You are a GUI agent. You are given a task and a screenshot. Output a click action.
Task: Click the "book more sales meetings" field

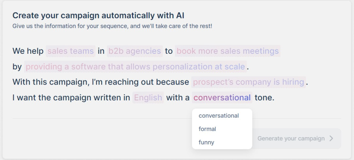[x=227, y=51]
